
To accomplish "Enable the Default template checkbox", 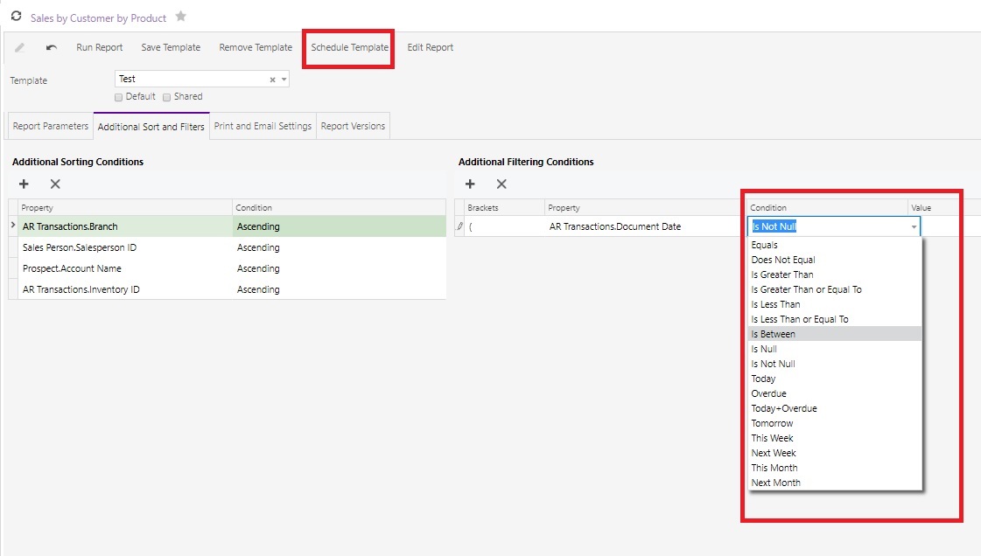I will click(119, 97).
